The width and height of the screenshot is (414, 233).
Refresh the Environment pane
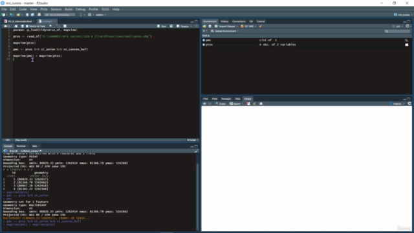click(408, 26)
